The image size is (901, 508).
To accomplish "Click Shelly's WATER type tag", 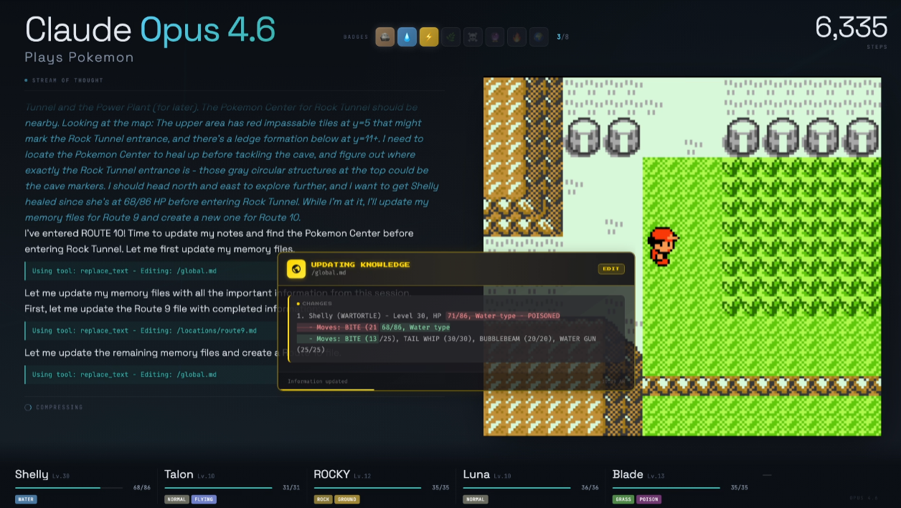I will (x=26, y=499).
